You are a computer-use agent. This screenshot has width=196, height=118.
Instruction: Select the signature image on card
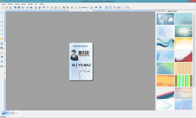click(84, 71)
